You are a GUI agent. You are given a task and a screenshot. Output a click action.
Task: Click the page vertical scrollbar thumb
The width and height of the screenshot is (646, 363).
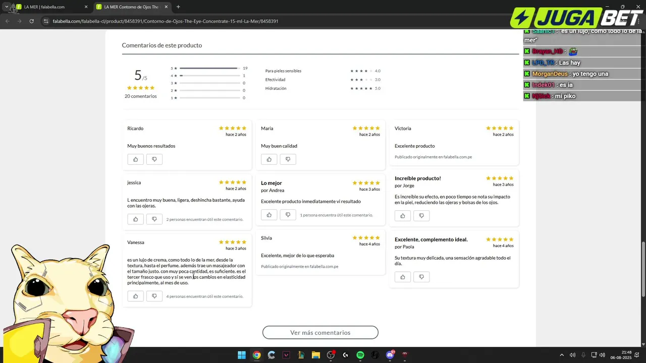[x=643, y=269]
